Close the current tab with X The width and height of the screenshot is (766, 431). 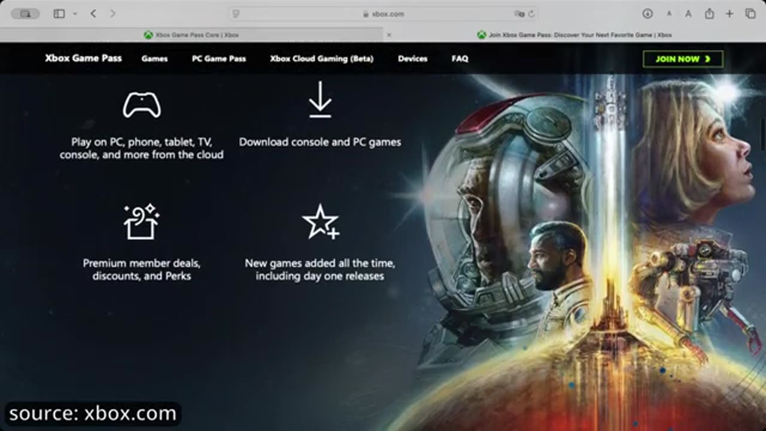pyautogui.click(x=389, y=35)
